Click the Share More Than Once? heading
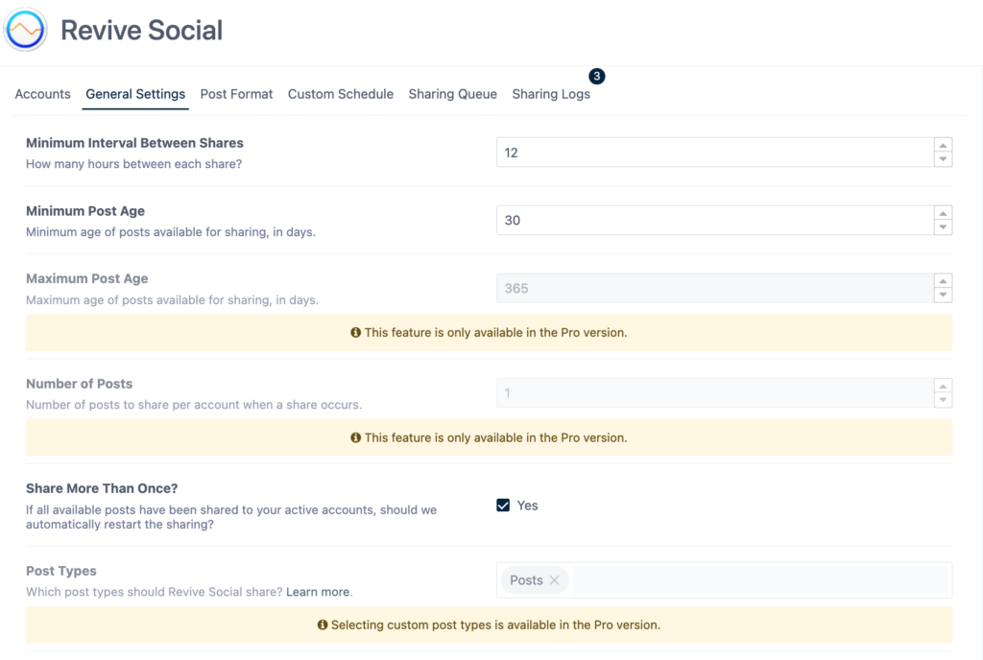 [102, 488]
